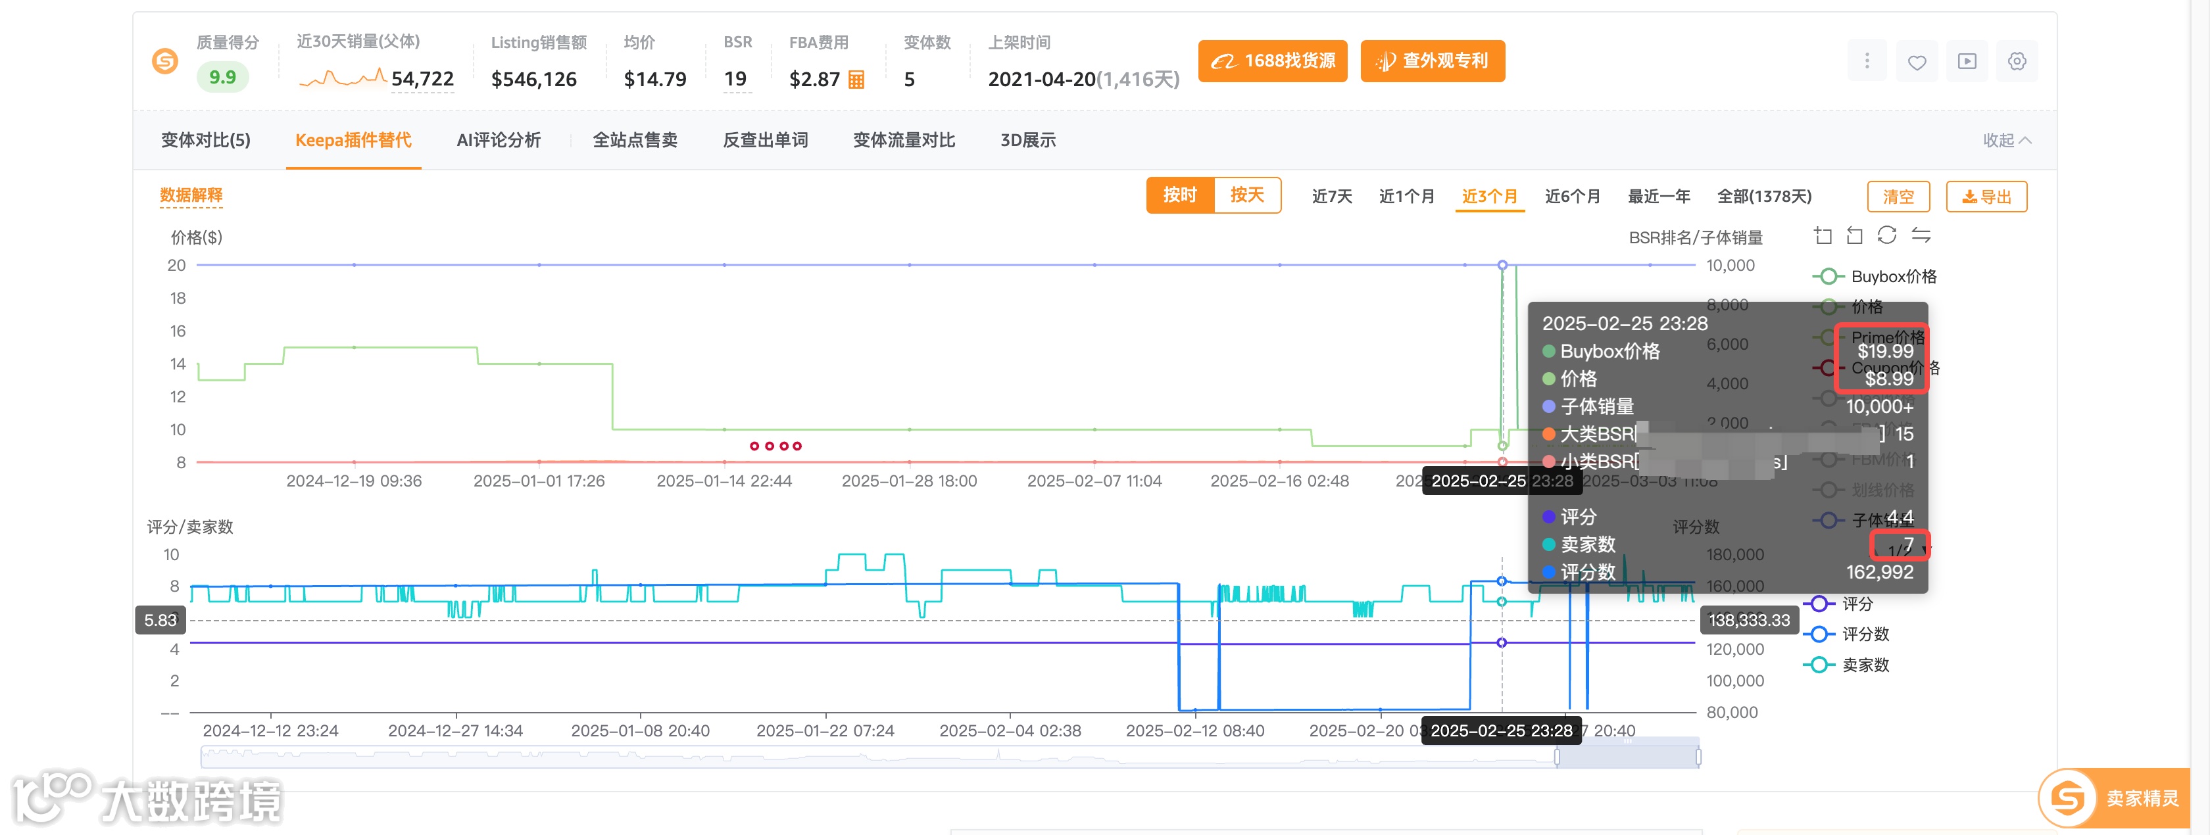Viewport: 2210px width, 835px height.
Task: Click the heart favorite icon
Action: (1917, 62)
